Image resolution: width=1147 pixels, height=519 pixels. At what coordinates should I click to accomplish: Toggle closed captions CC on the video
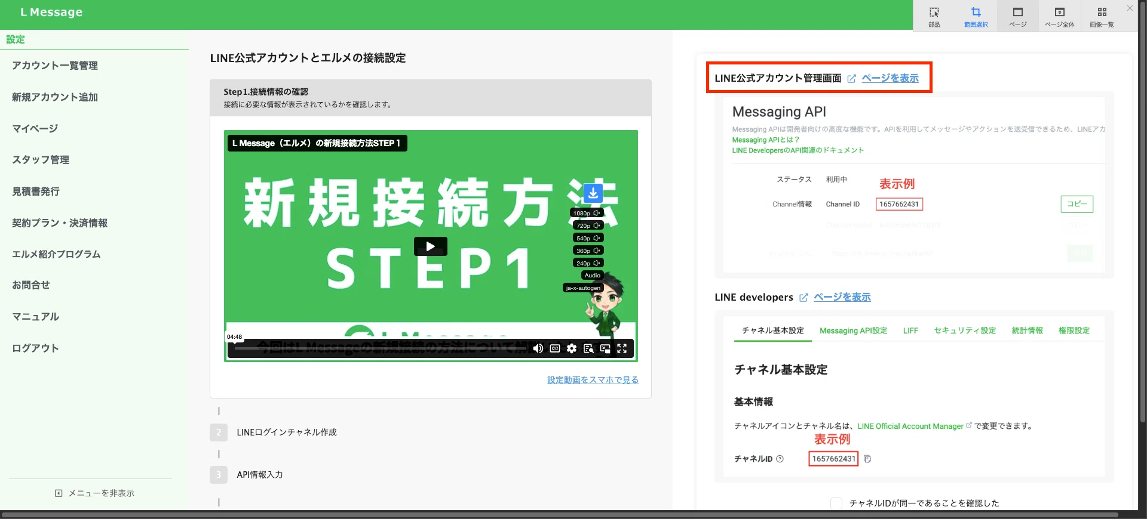click(555, 348)
